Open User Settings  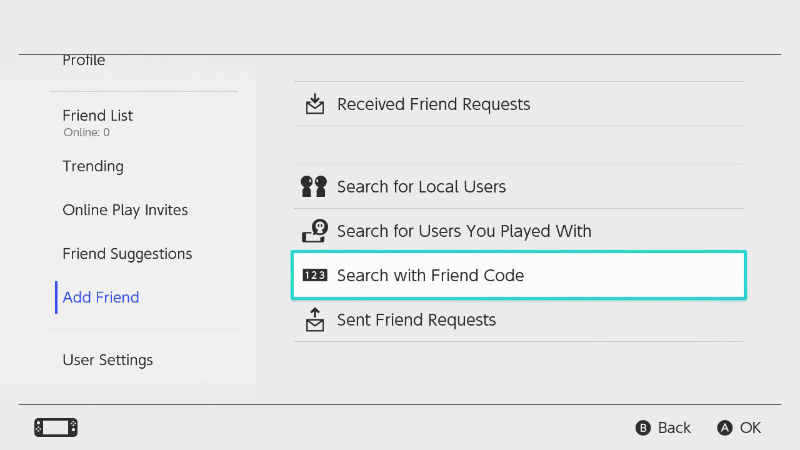coord(107,360)
